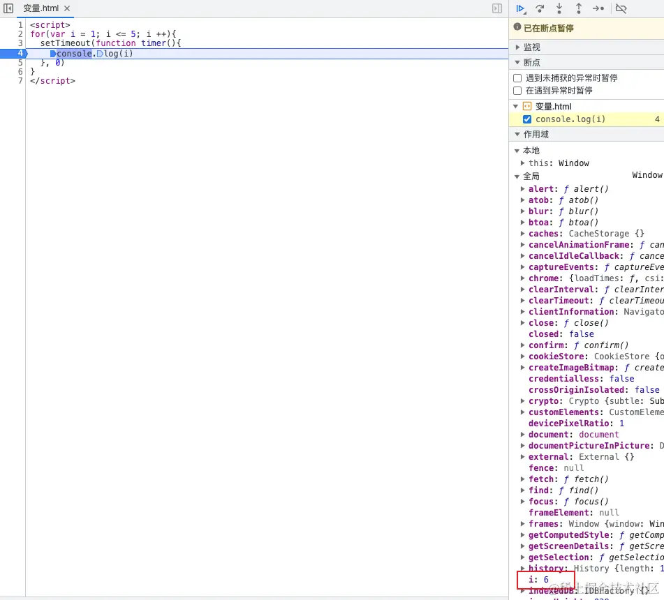Viewport: 664px width, 600px height.
Task: Click the closing </script> tag line
Action: 52,81
